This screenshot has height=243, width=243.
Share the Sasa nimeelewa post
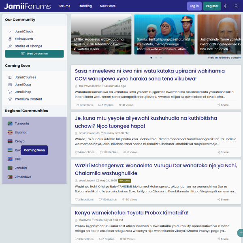223,105
